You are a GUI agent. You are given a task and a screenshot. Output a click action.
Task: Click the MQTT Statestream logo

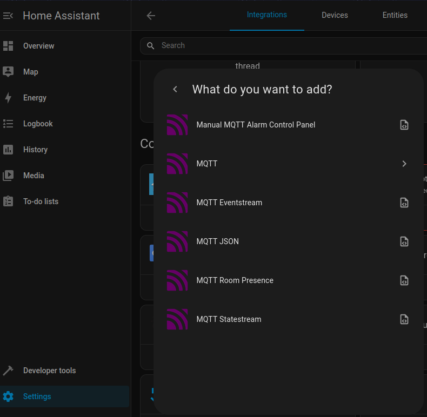click(177, 320)
